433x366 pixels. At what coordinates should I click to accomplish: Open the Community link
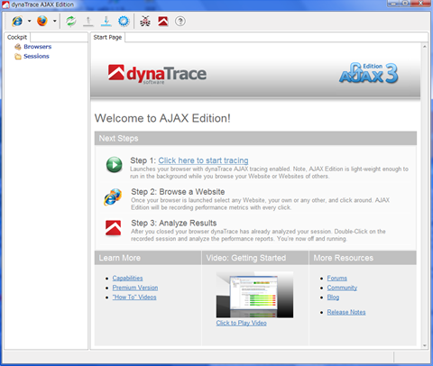342,288
